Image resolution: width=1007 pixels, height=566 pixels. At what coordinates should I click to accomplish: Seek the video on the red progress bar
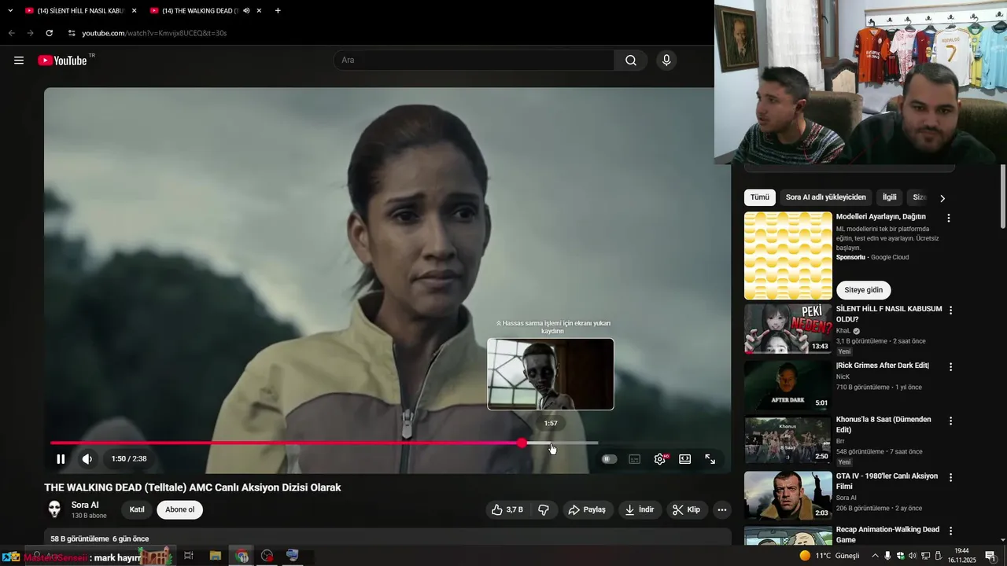click(x=324, y=443)
